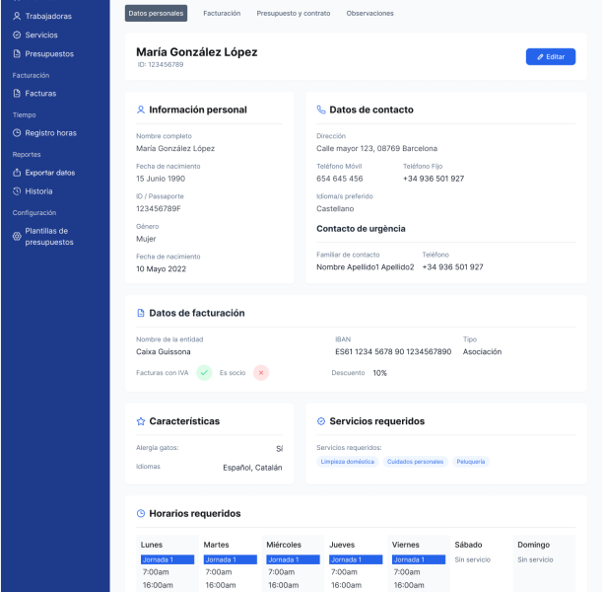The image size is (603, 592).
Task: Click the Cuidados personales service tag
Action: pyautogui.click(x=415, y=462)
